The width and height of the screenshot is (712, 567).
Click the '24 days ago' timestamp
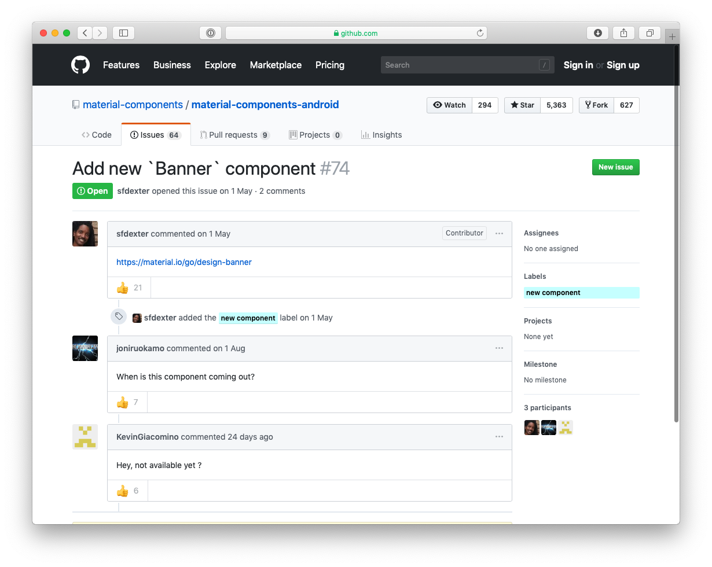[x=250, y=437]
